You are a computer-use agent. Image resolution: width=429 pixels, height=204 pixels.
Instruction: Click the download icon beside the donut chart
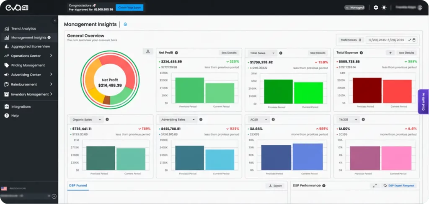147,51
